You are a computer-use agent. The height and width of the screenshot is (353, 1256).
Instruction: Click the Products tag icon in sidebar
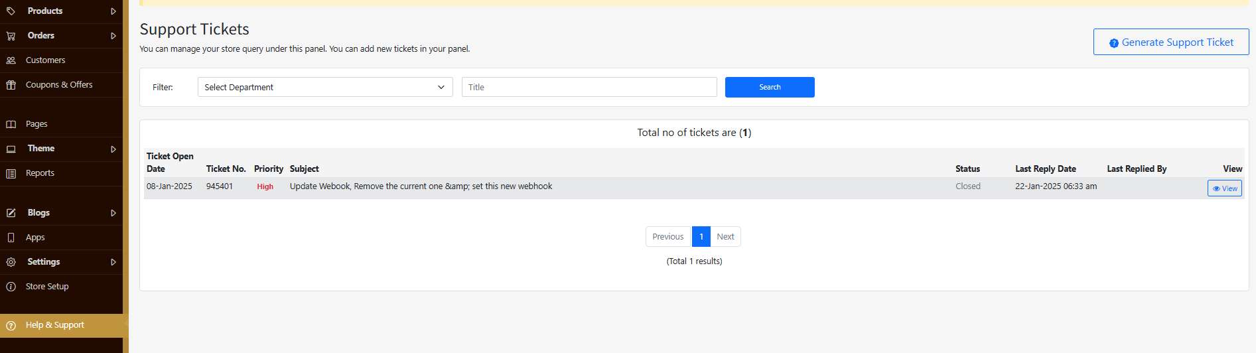[11, 11]
